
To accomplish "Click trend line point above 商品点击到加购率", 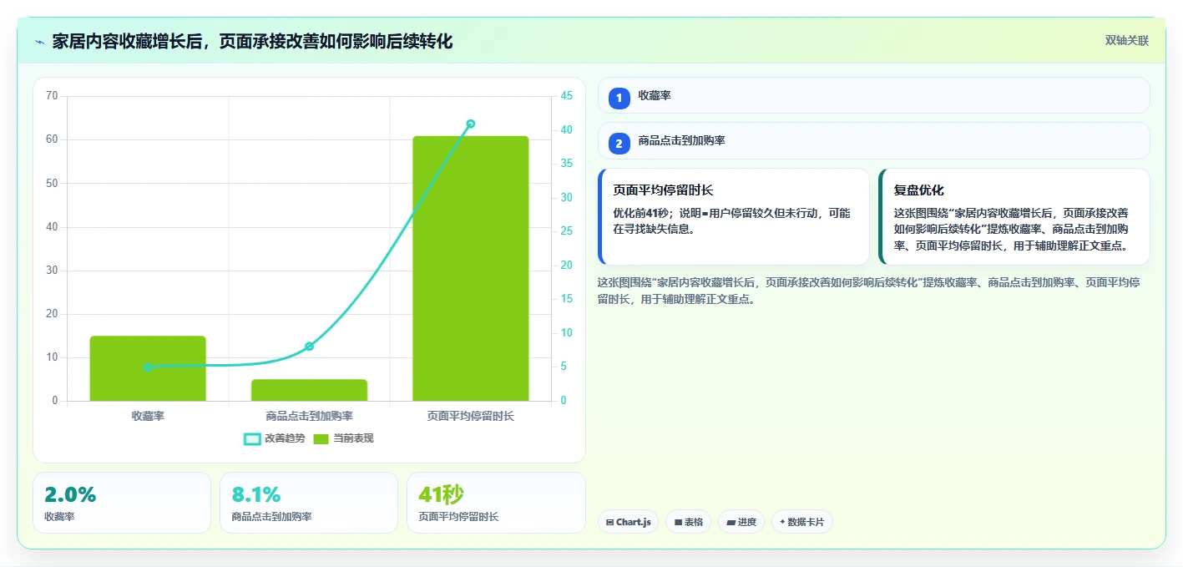I will 309,347.
